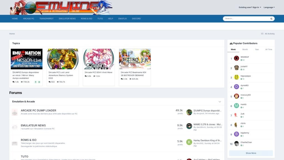Open the ROMS & ISO nav item
The image size is (284, 160).
(87, 19)
